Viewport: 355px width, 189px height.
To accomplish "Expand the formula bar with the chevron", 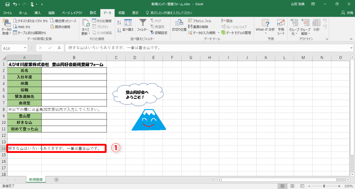I will 352,48.
